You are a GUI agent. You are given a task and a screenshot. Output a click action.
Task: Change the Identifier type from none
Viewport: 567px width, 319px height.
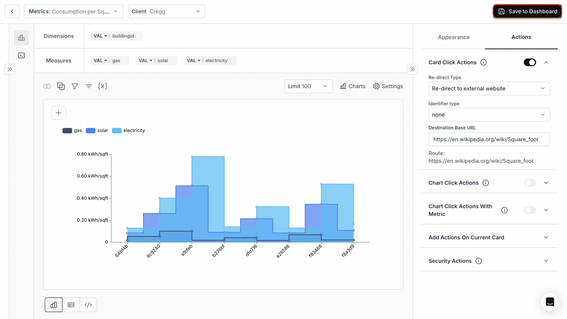pos(489,115)
